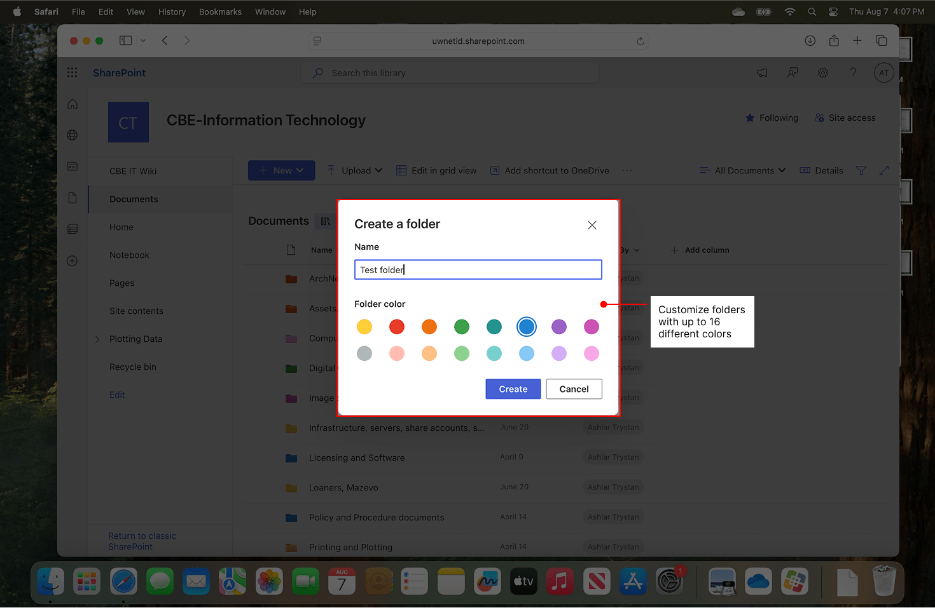Open the filter pane icon

pos(861,170)
